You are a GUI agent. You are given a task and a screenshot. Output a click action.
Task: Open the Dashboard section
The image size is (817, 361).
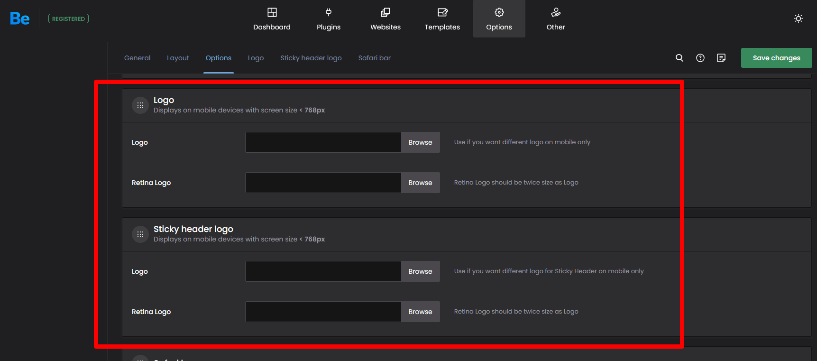(272, 19)
